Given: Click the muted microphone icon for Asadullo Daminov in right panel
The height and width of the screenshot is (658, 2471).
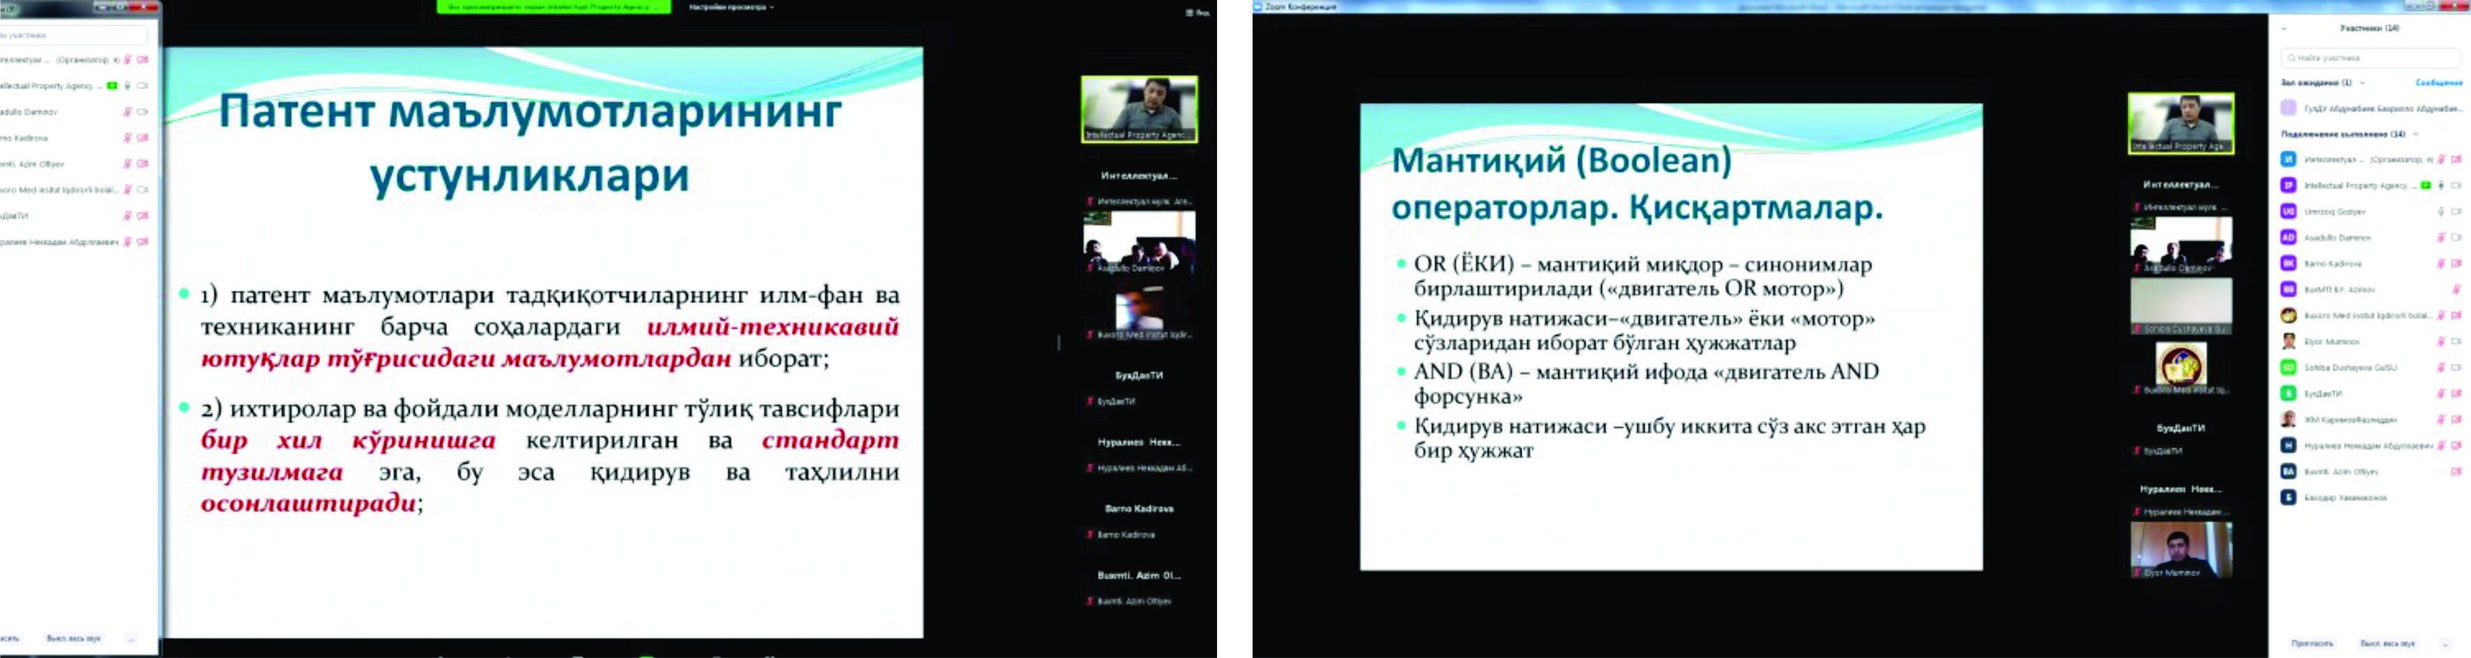Looking at the screenshot, I should (2440, 237).
